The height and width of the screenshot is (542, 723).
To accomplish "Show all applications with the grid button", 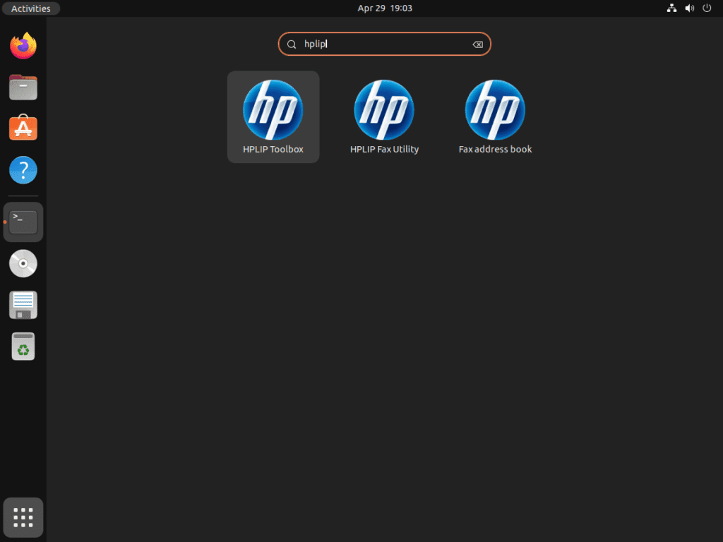I will point(23,517).
